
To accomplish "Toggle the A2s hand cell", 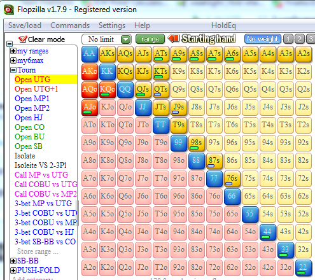I will pos(304,54).
